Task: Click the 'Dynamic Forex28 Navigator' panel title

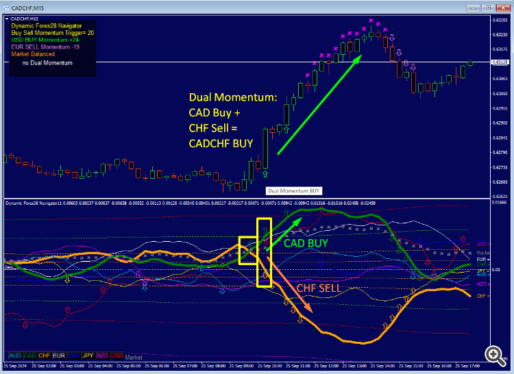Action: (x=46, y=26)
